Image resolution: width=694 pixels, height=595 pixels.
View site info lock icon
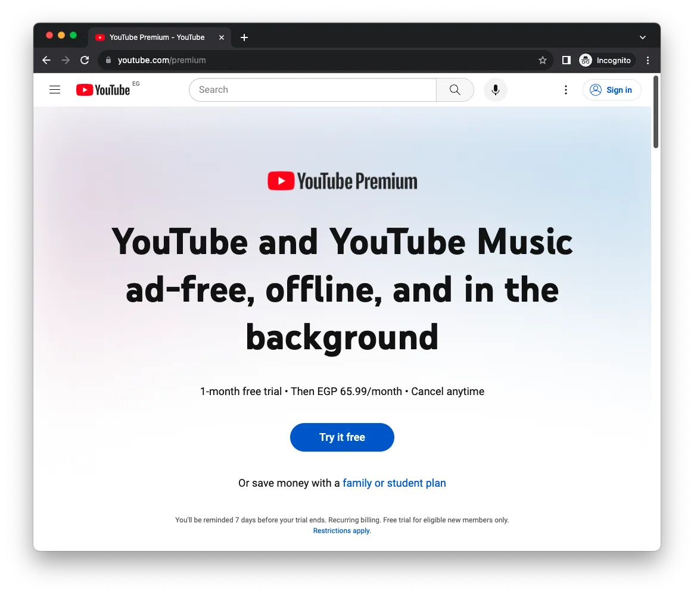108,60
